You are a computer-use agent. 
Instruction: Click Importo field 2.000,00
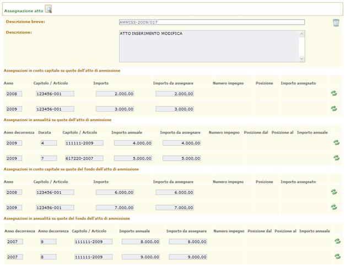pyautogui.click(x=115, y=94)
